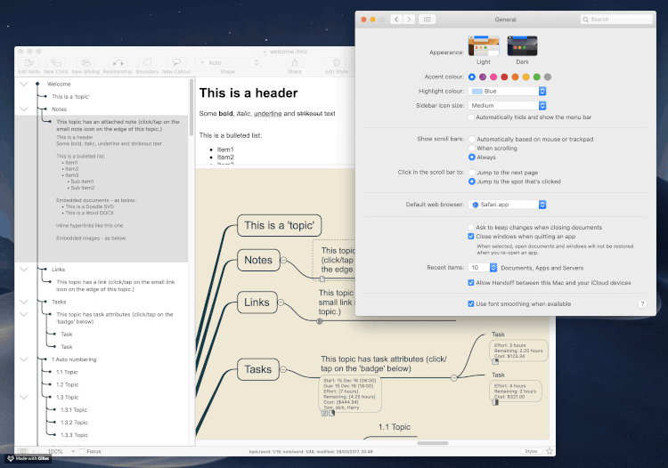Select the green accent colour

point(537,77)
